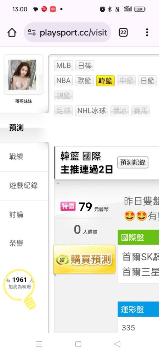Image resolution: width=159 pixels, height=355 pixels.
Task: Choose the 日棒 league tag
Action: (85, 66)
